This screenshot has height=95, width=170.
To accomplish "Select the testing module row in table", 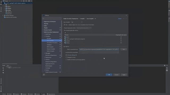I will click(x=95, y=43).
